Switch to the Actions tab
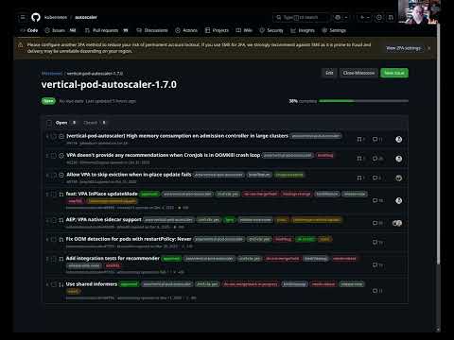Image resolution: width=454 pixels, height=340 pixels. pos(186,30)
